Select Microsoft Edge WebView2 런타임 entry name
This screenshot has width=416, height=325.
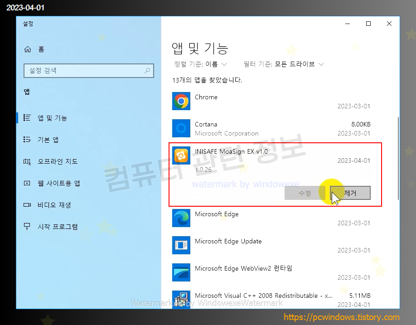pyautogui.click(x=243, y=268)
